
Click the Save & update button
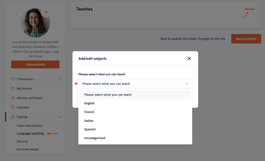point(246,39)
